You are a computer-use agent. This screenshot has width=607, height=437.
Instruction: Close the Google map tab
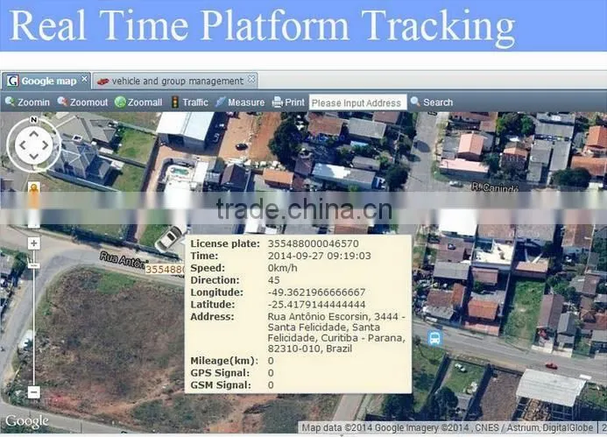tap(84, 80)
